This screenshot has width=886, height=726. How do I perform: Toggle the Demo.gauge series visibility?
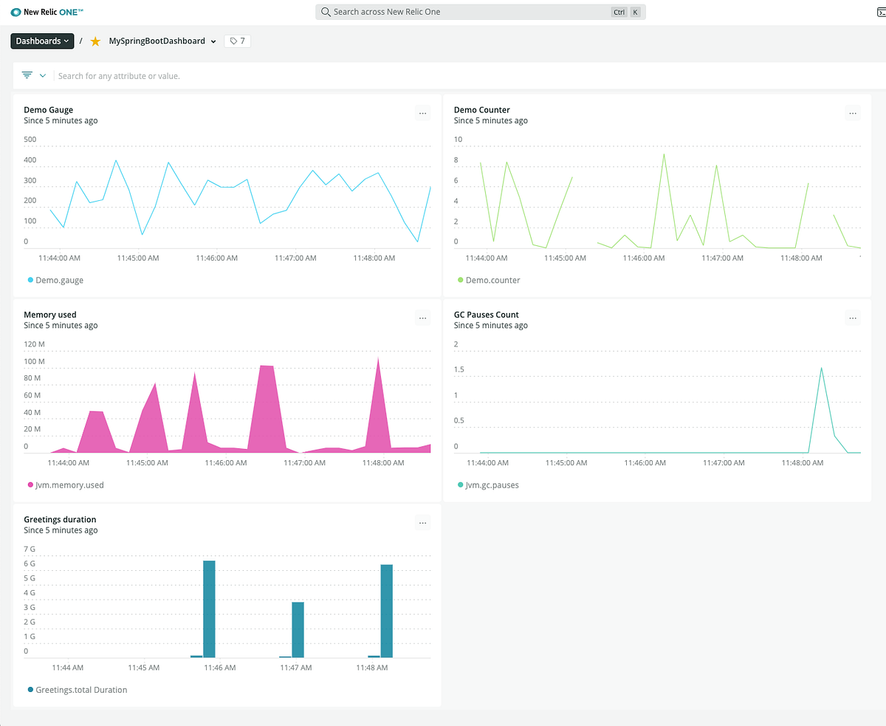[55, 280]
